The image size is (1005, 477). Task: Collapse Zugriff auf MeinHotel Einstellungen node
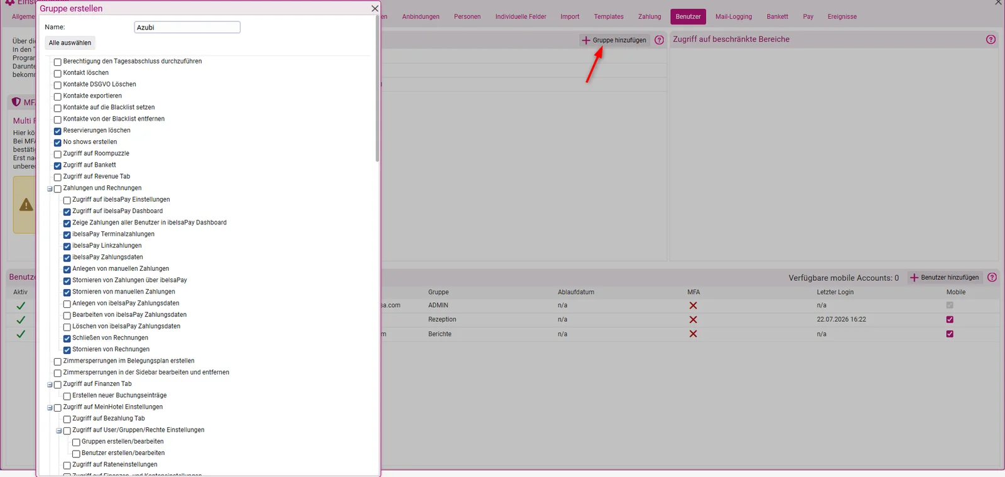50,408
